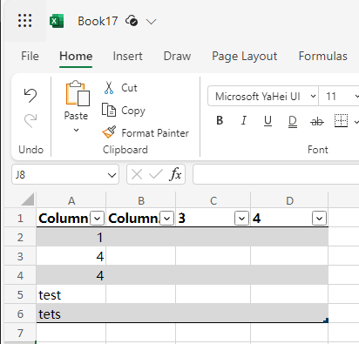Select cell A4 containing 4
Image resolution: width=359 pixels, height=344 pixels.
tap(71, 275)
